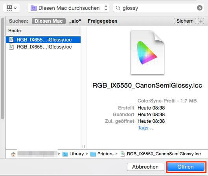Click the large ColorSync profile preview icon

tap(147, 53)
